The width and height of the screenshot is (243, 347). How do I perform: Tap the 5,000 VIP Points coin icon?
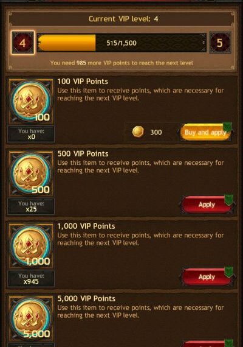click(x=31, y=318)
